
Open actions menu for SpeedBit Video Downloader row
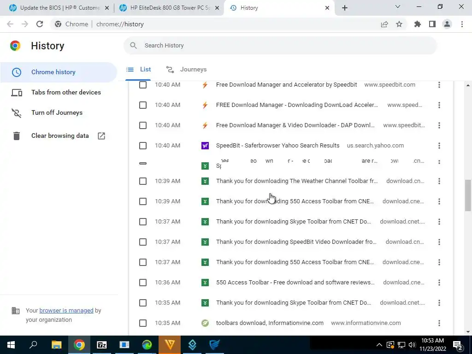439,242
